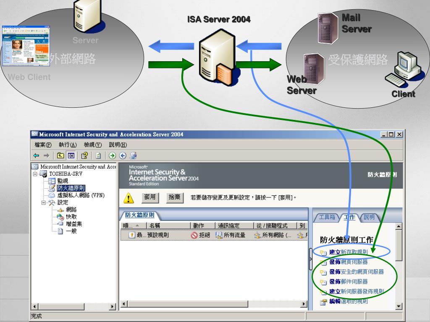Screen dimensions: 430x322
Task: Click the last toolbar icon after the blue arrow
Action: click(x=133, y=156)
